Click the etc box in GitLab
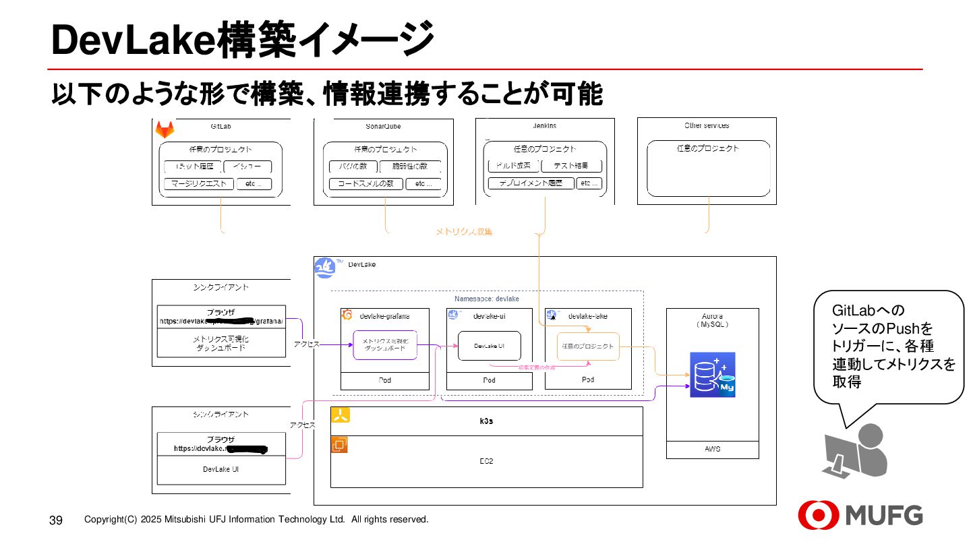 tap(254, 183)
